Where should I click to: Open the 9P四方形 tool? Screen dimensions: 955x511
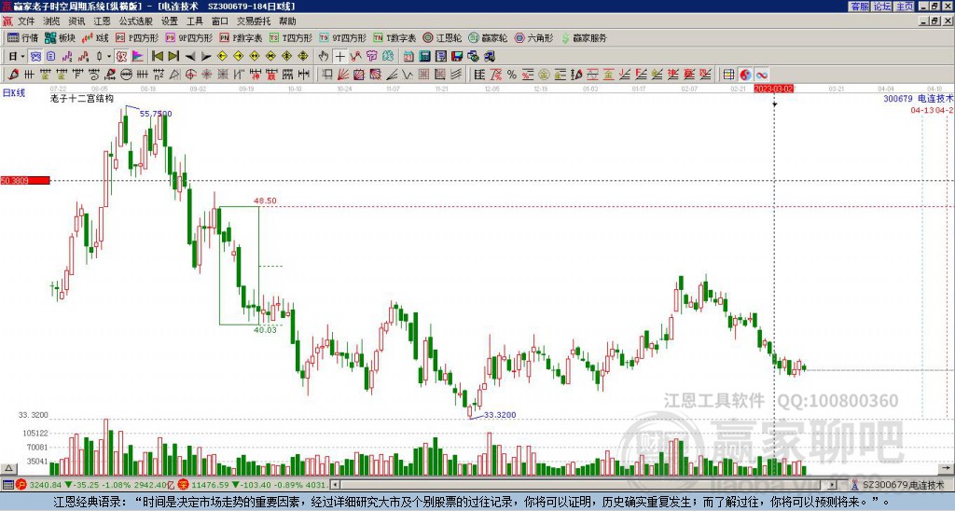point(188,37)
